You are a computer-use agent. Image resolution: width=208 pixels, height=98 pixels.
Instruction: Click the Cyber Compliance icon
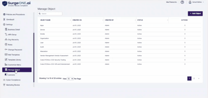click(x=4, y=80)
